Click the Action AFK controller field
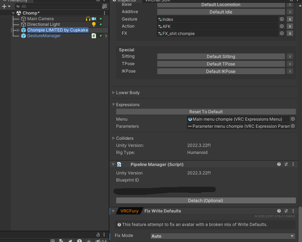Viewport: 302px width, 242px height. 218,27
